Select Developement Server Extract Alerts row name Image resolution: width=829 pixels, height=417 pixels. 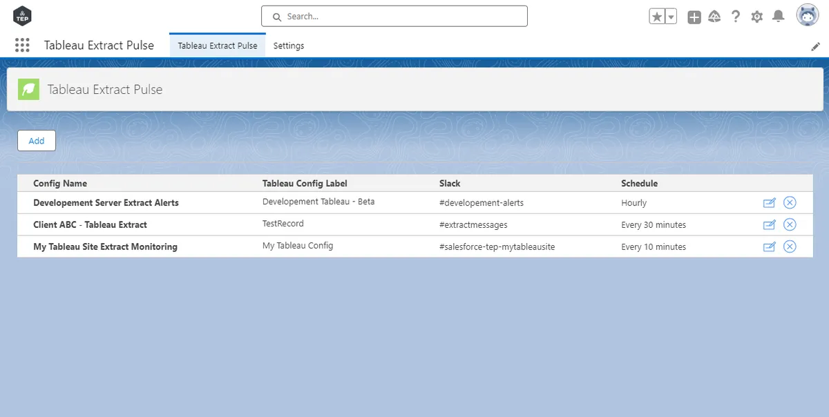(106, 203)
